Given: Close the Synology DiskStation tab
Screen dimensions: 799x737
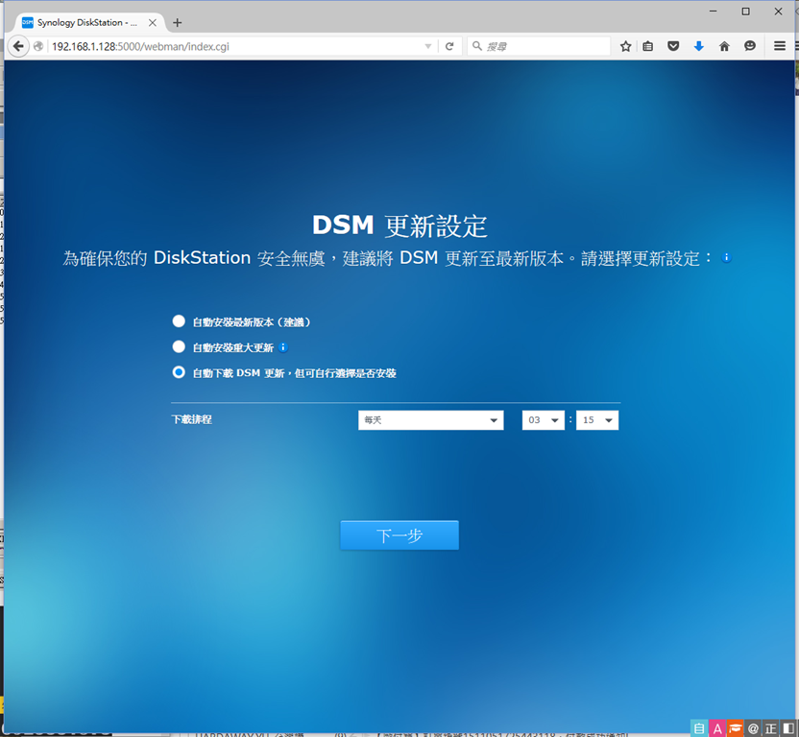Looking at the screenshot, I should tap(153, 22).
